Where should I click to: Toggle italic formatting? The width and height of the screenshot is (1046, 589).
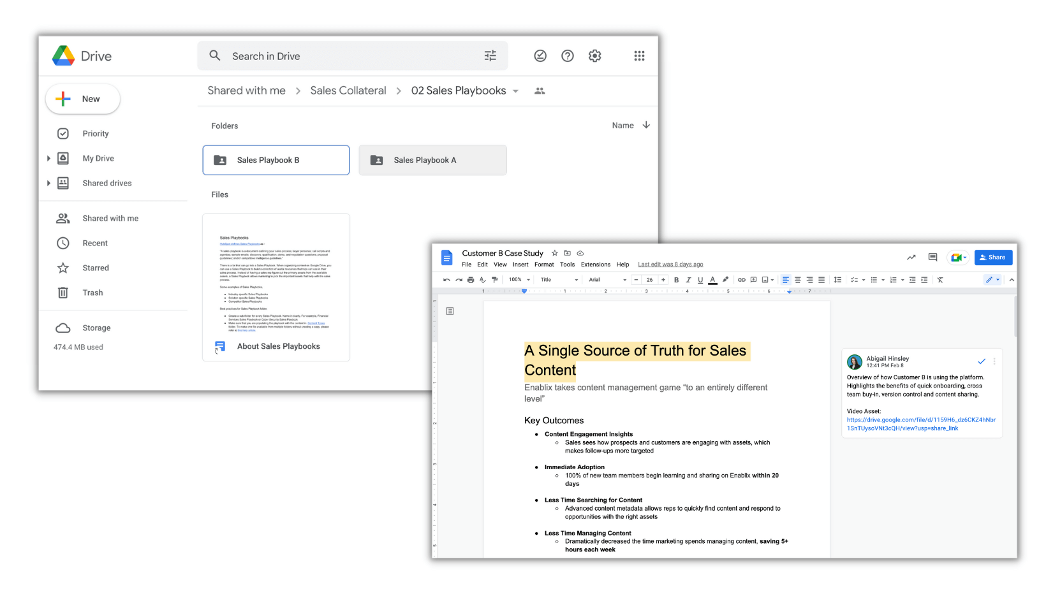tap(688, 280)
